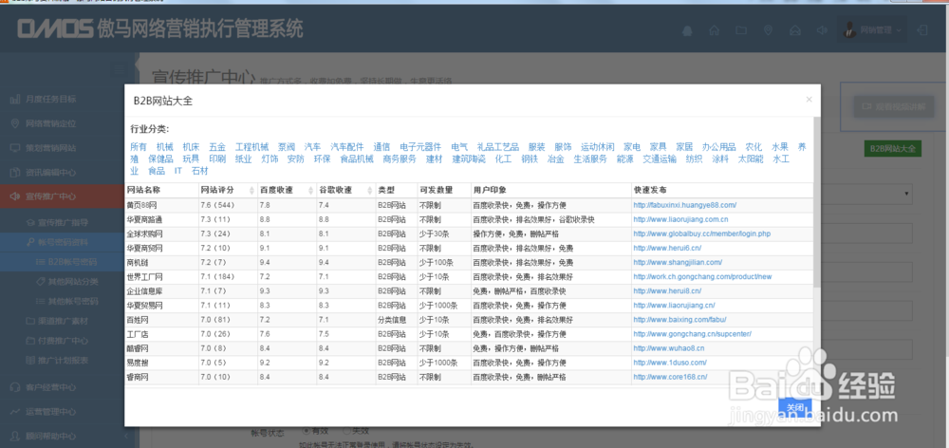
Task: Open the mail envelope icon in the header
Action: point(795,30)
